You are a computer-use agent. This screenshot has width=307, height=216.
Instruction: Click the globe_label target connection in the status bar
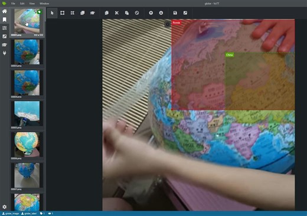click(29, 214)
